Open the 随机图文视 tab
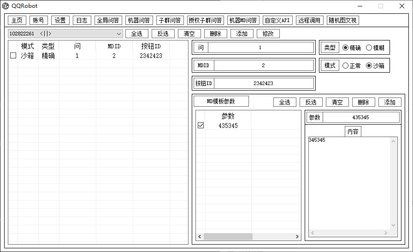Image resolution: width=413 pixels, height=252 pixels. (x=342, y=20)
